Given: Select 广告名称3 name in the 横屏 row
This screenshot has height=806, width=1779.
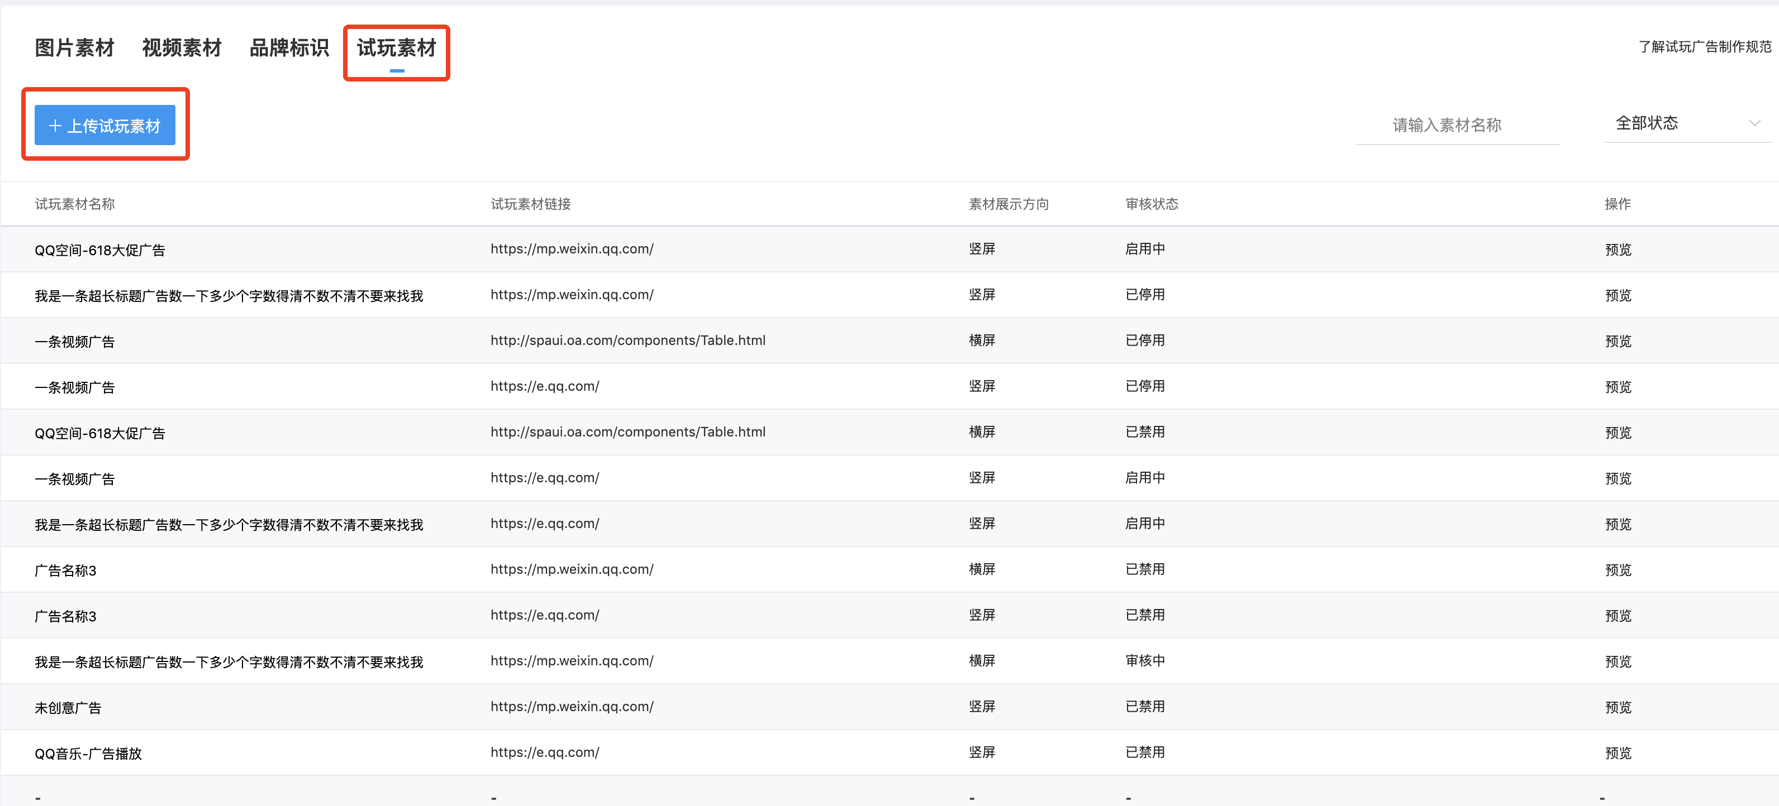Looking at the screenshot, I should point(65,570).
